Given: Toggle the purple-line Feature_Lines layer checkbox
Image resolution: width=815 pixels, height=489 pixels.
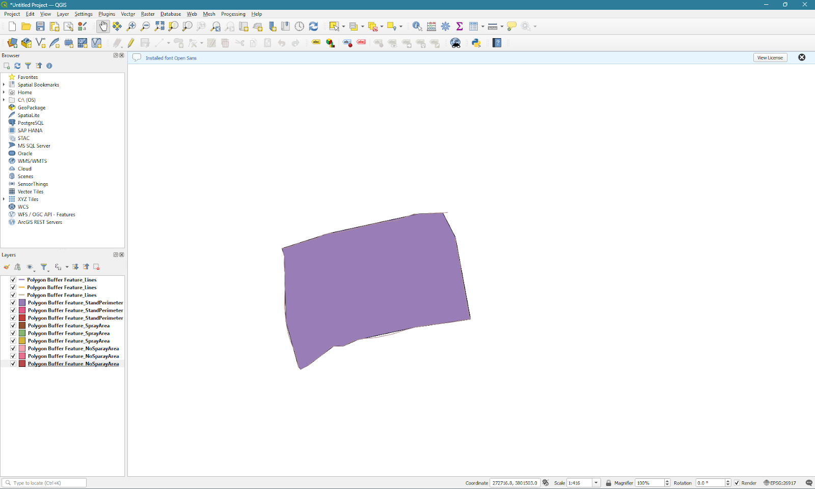Looking at the screenshot, I should (x=13, y=280).
